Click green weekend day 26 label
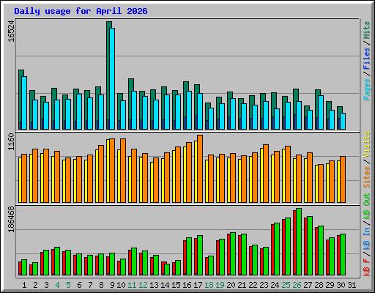The width and height of the screenshot is (375, 293). click(x=297, y=285)
